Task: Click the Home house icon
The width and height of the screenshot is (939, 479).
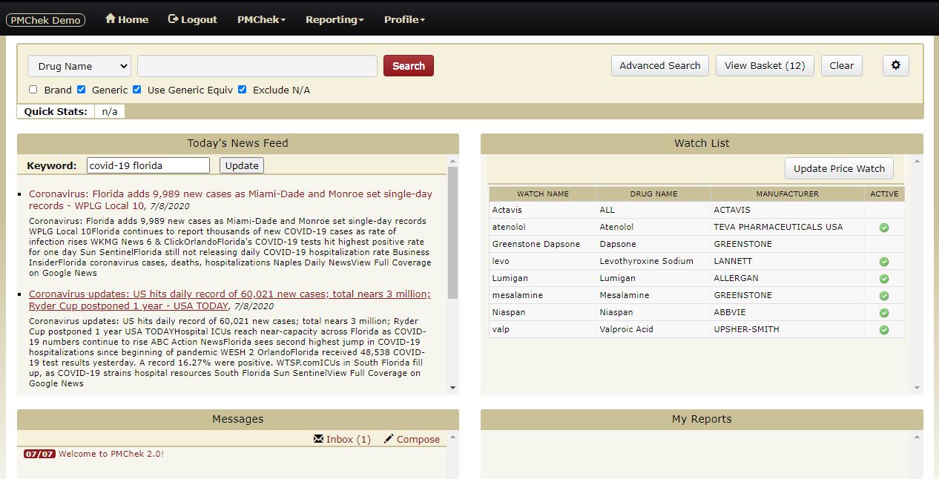Action: click(x=111, y=19)
